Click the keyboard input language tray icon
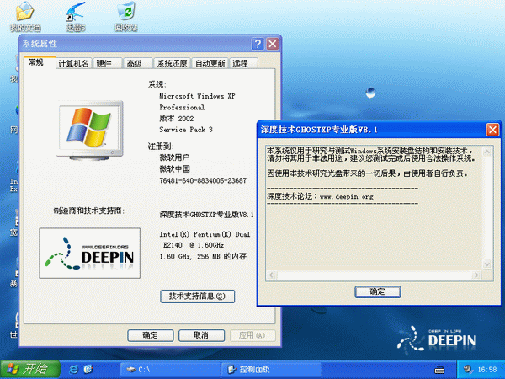This screenshot has width=505, height=379. click(x=439, y=370)
